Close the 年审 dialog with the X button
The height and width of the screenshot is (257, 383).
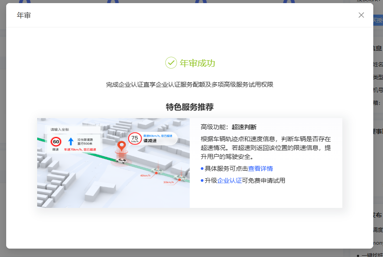click(361, 15)
